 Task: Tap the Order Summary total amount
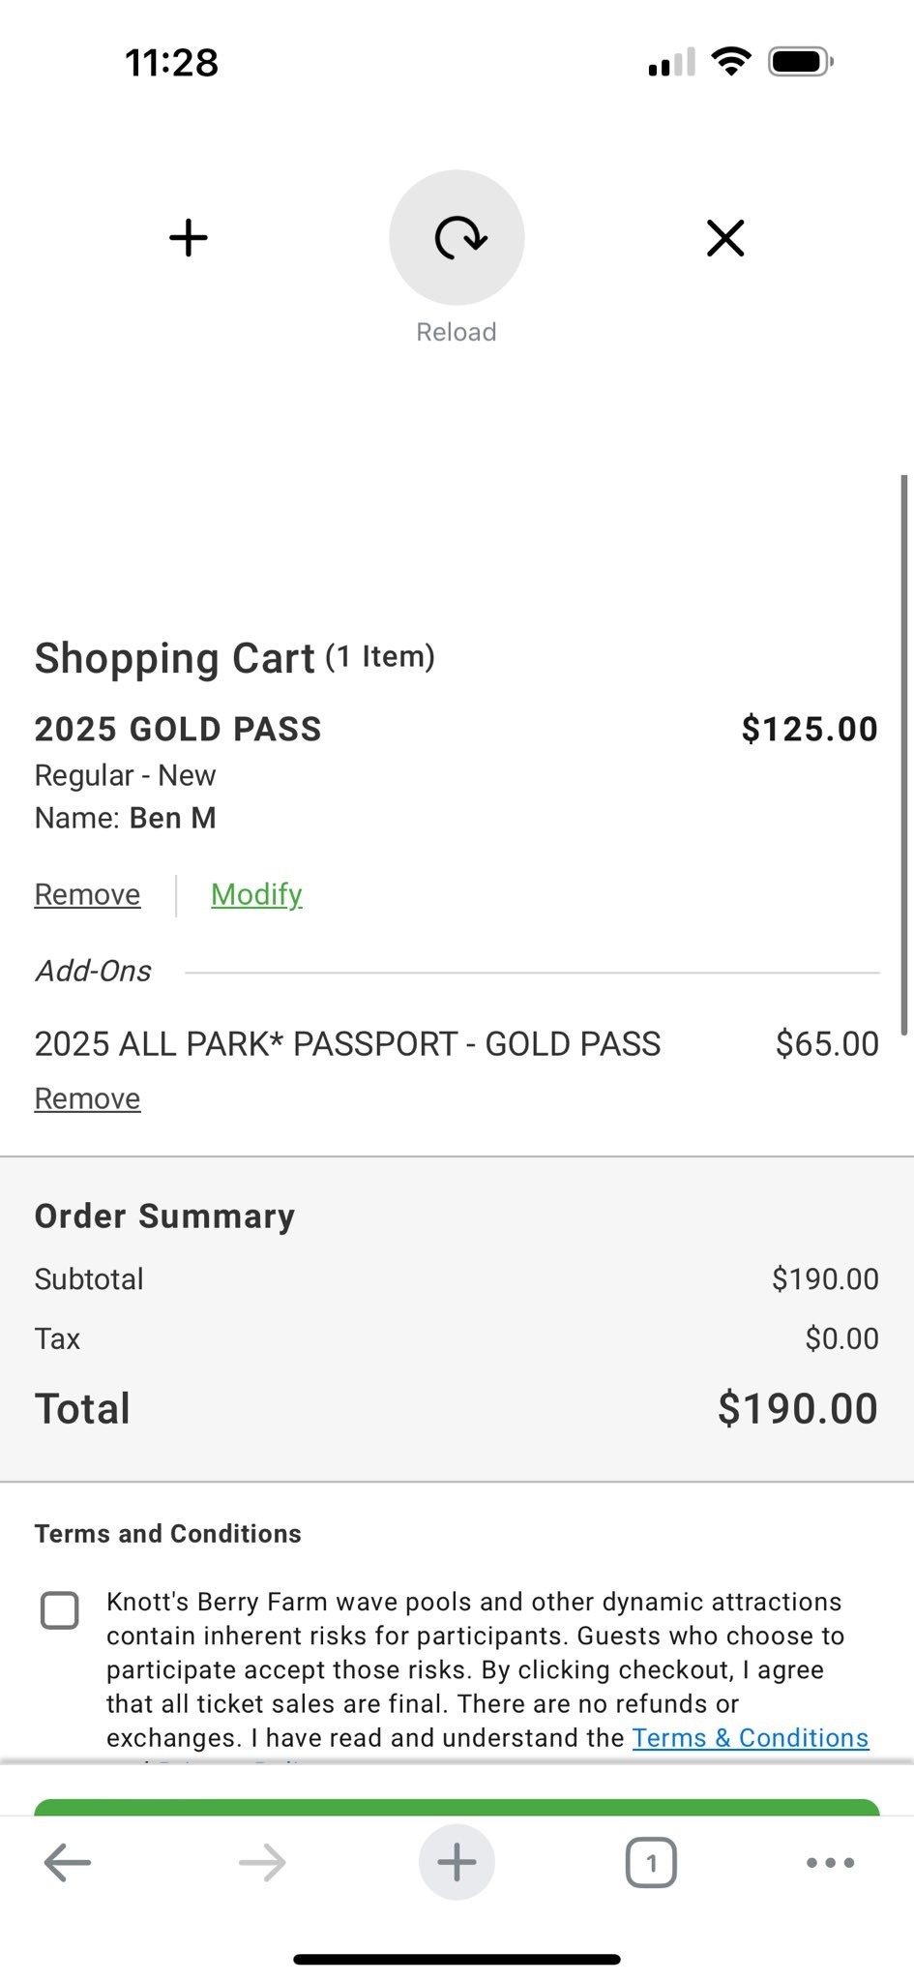pos(797,1408)
